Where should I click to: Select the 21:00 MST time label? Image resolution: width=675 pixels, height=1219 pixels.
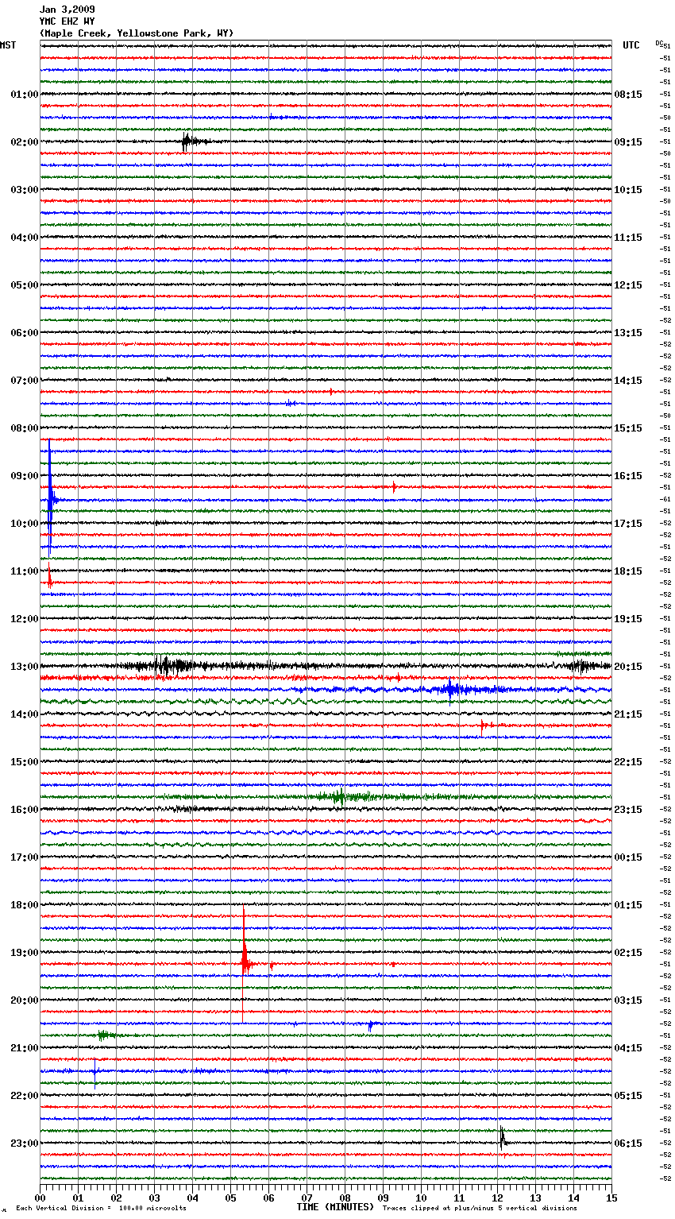25,1048
